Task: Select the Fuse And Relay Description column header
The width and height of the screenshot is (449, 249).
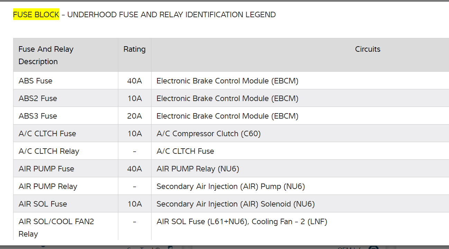Action: click(x=46, y=55)
